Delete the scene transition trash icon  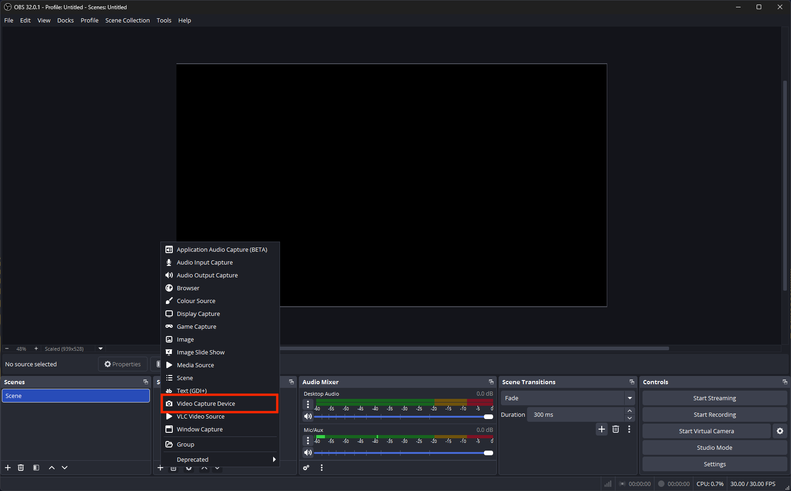[x=615, y=429]
